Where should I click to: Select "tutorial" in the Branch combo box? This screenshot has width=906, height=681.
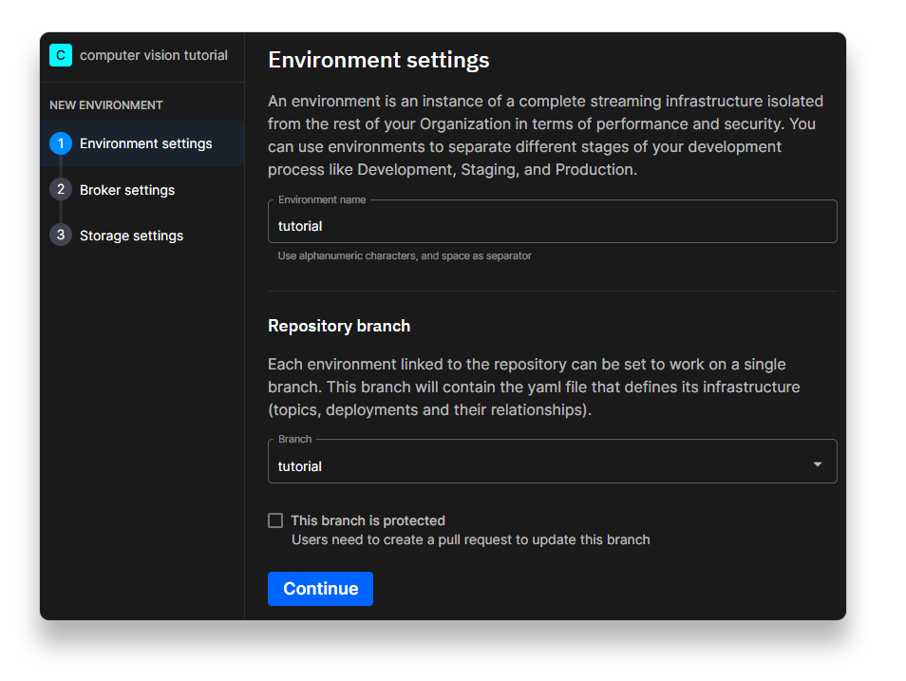pyautogui.click(x=552, y=464)
